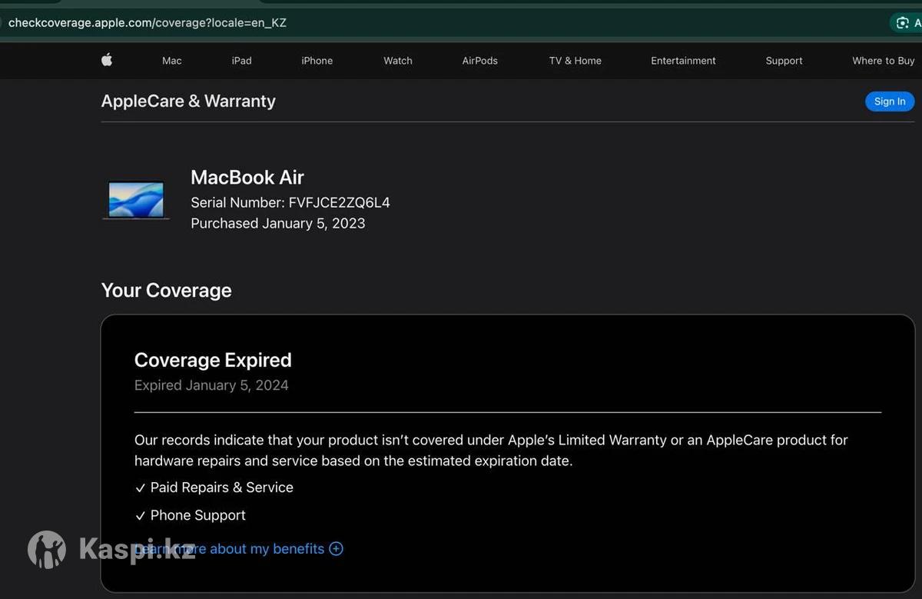This screenshot has height=599, width=922.
Task: Click the serial number FVFJCE2ZQ6L4 text
Action: 339,203
